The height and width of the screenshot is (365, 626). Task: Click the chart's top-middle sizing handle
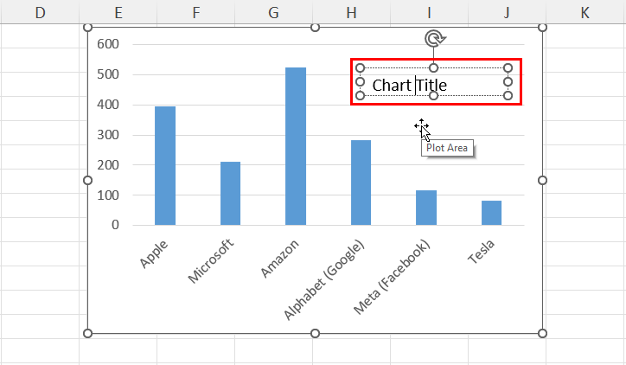pos(315,27)
